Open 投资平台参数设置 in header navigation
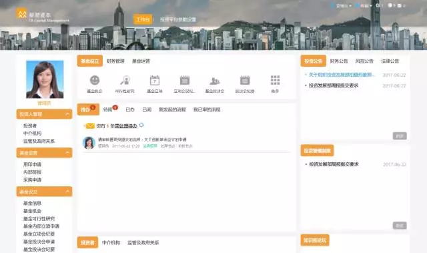427x253 pixels. point(178,19)
